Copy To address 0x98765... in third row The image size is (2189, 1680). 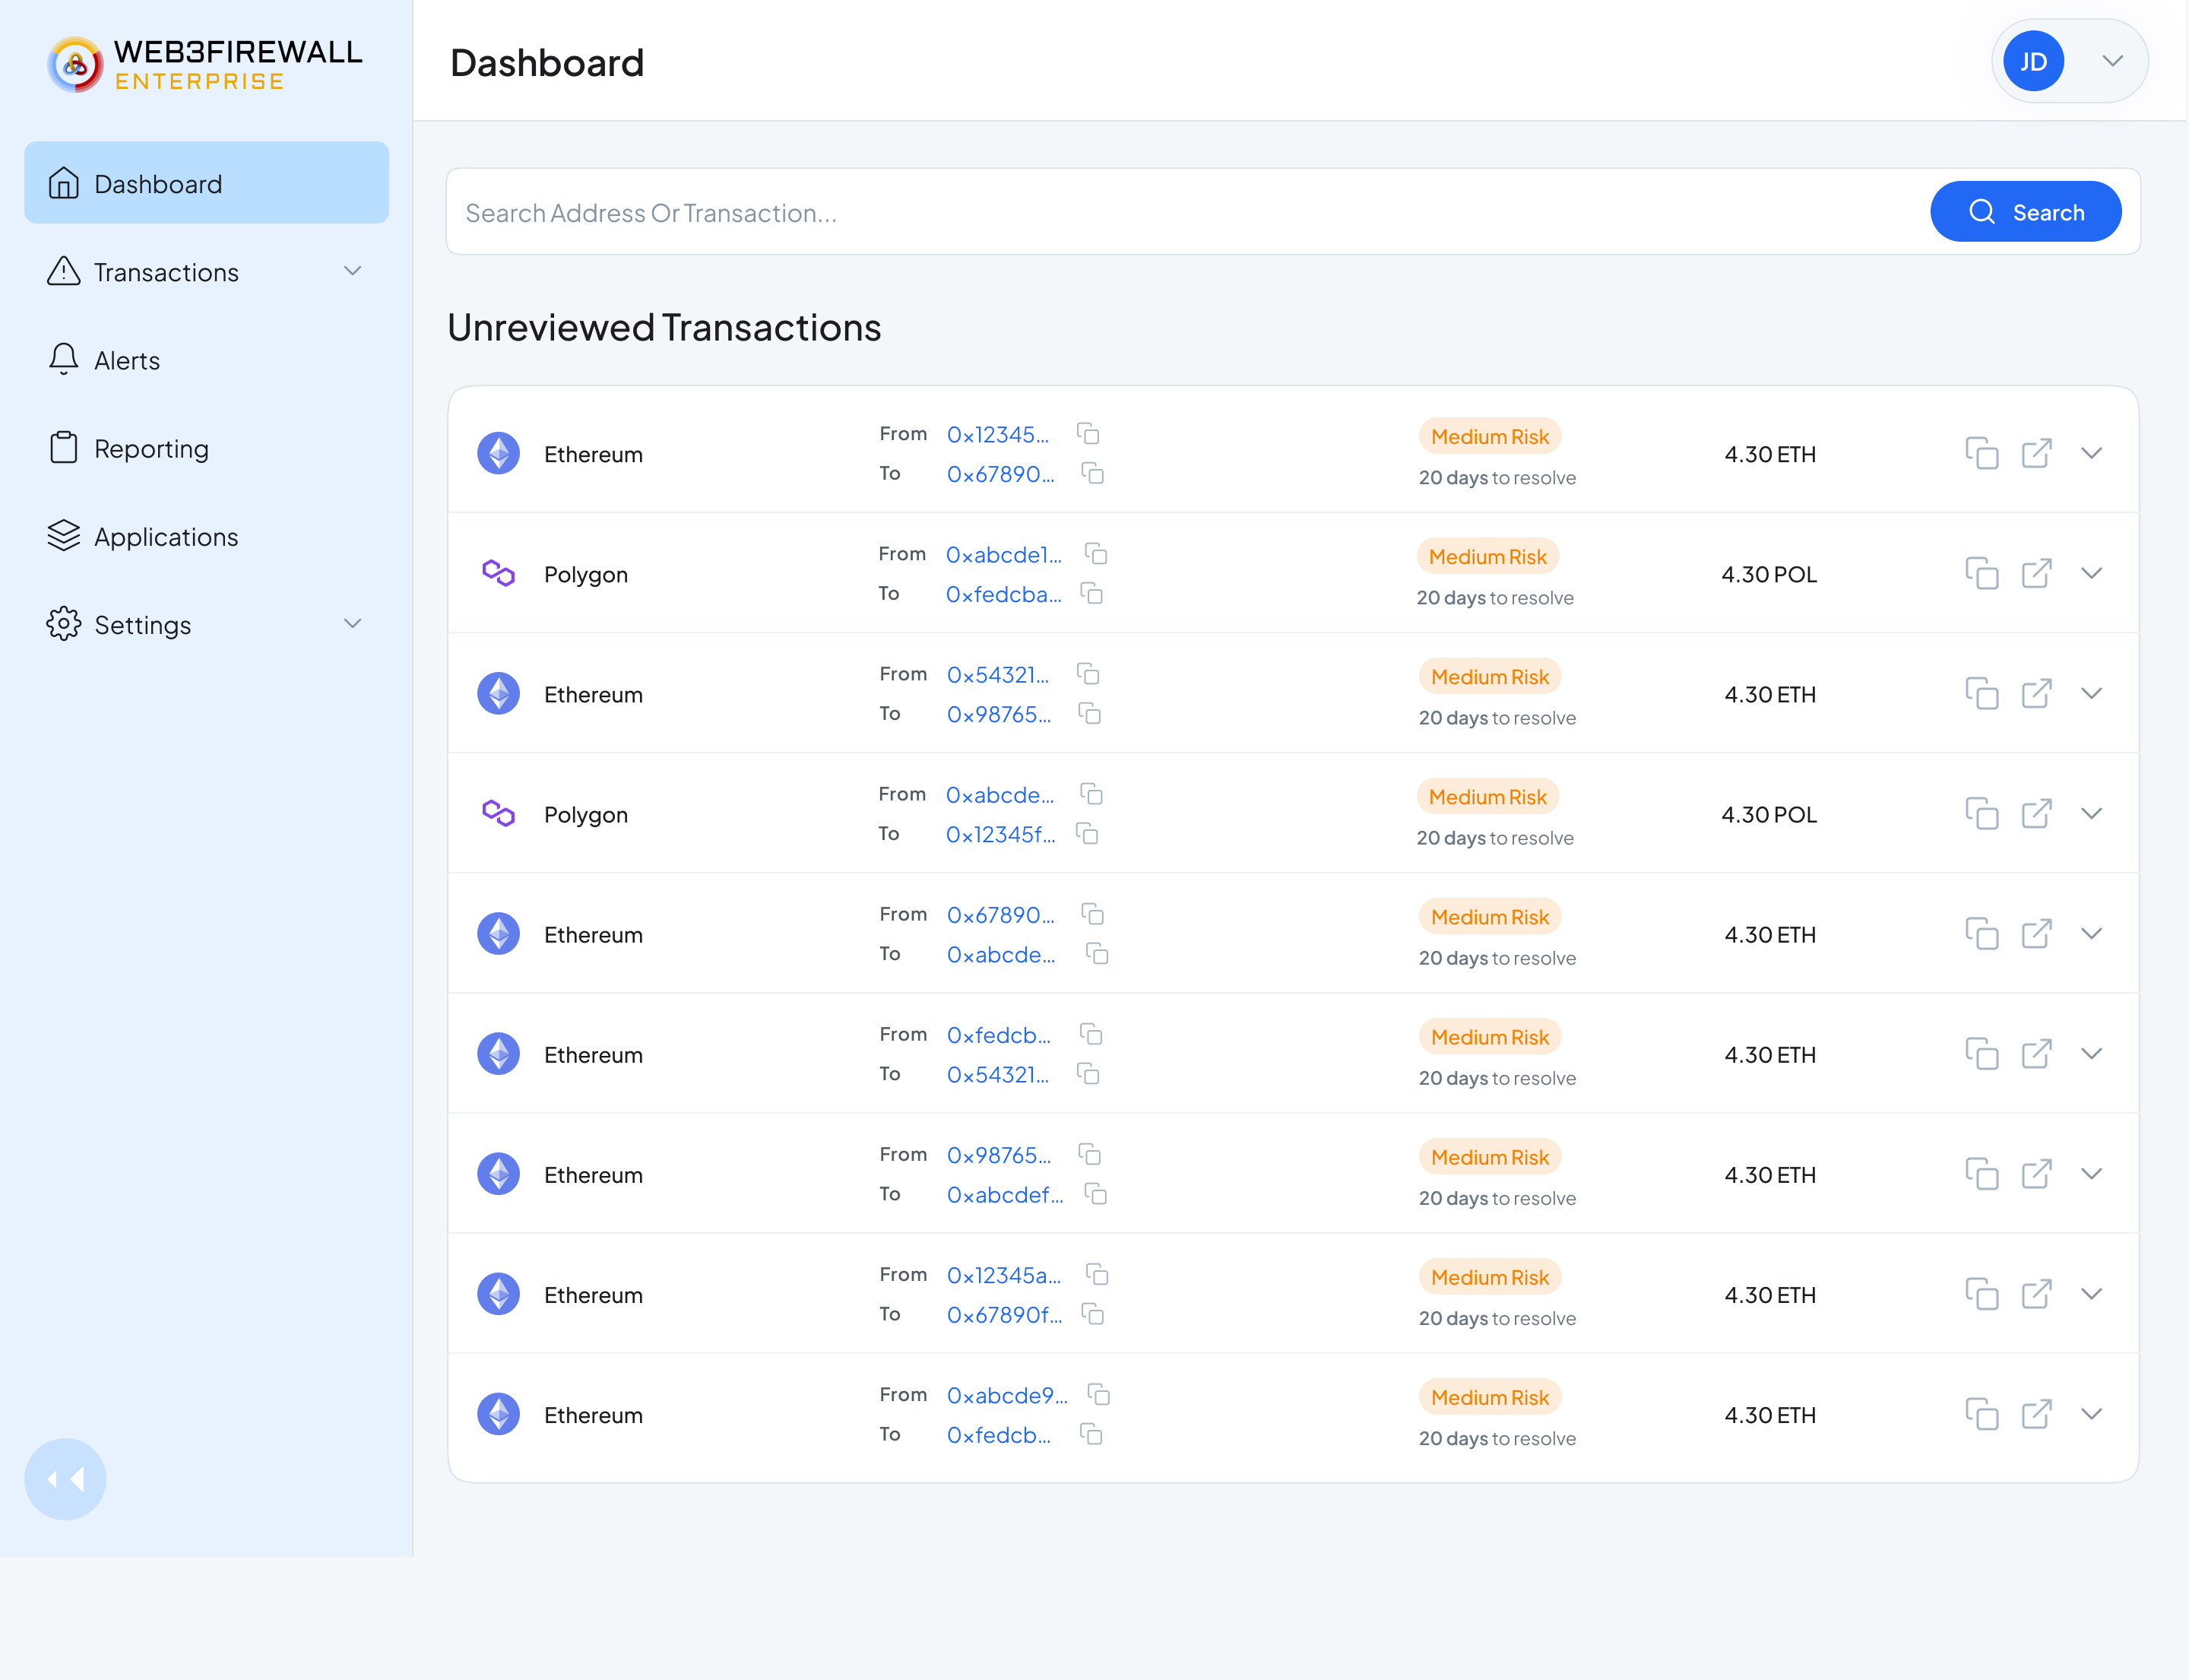(x=1089, y=713)
